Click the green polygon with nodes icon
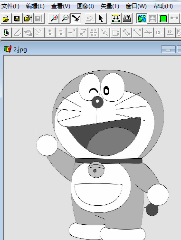Image resolution: width=181 pixels, height=240 pixels. pyautogui.click(x=163, y=19)
